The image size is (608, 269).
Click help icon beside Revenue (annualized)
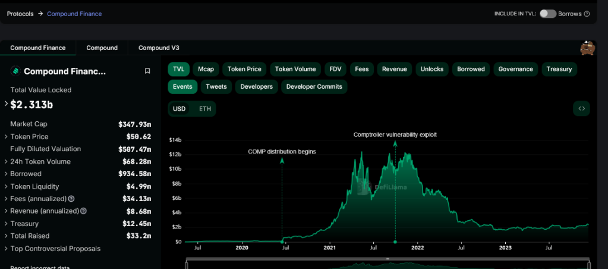click(x=83, y=211)
